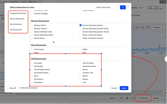The width and height of the screenshot is (167, 104).
Task: Uncheck Device Operating System
Action: 81,25
